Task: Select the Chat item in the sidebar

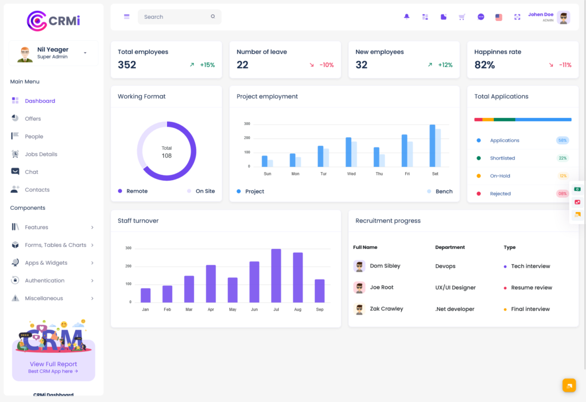Action: pyautogui.click(x=37, y=172)
